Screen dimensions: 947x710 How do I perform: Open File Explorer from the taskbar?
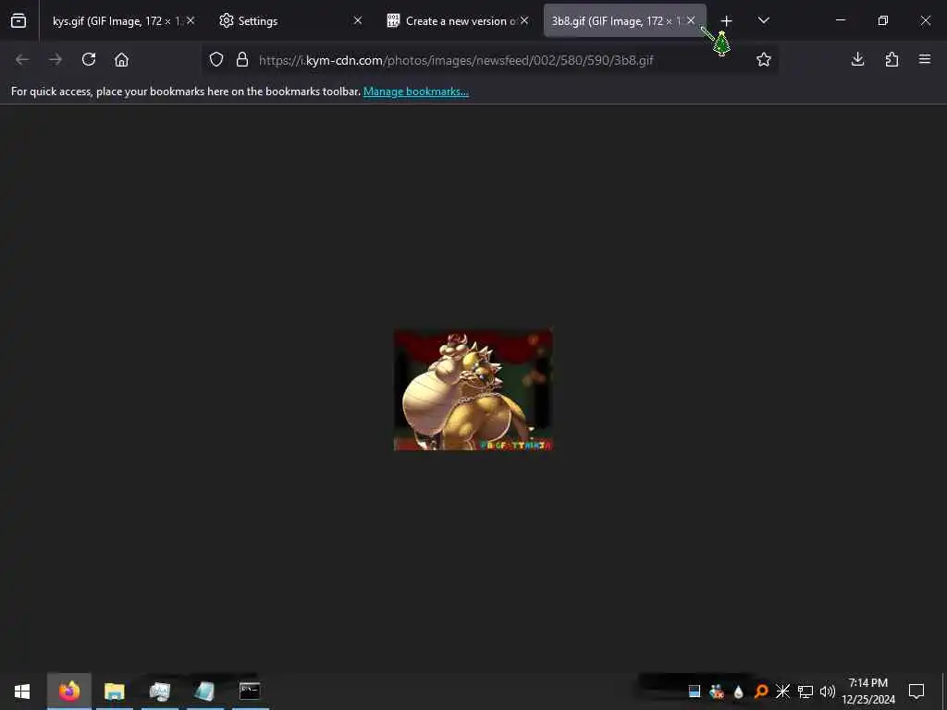(114, 692)
